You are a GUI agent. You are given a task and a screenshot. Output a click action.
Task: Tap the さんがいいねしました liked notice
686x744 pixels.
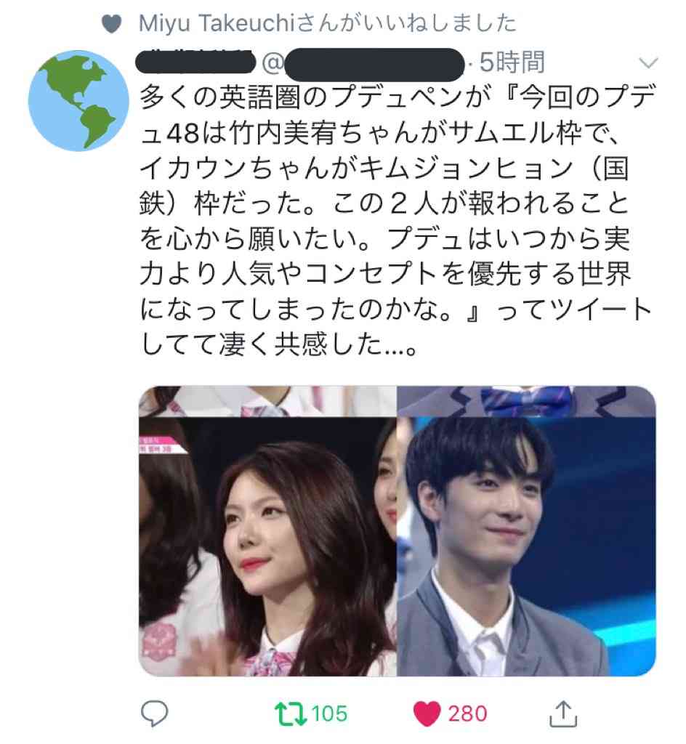406,23
